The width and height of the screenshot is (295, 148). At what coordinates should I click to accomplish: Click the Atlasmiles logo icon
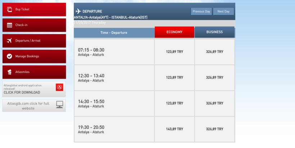click(x=9, y=72)
